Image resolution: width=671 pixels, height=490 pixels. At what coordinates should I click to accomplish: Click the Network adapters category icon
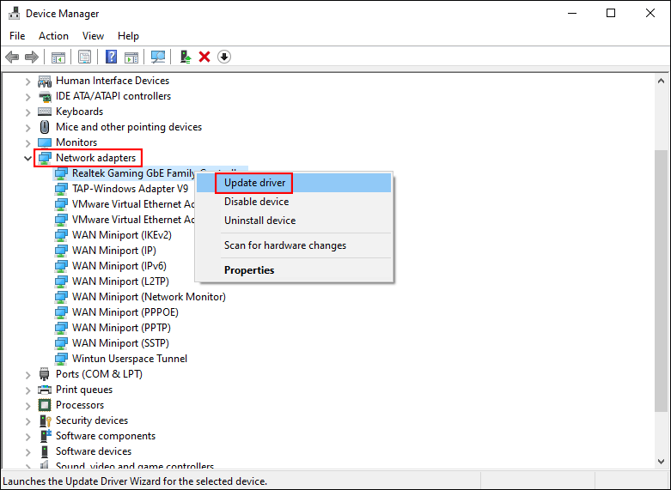coord(45,158)
